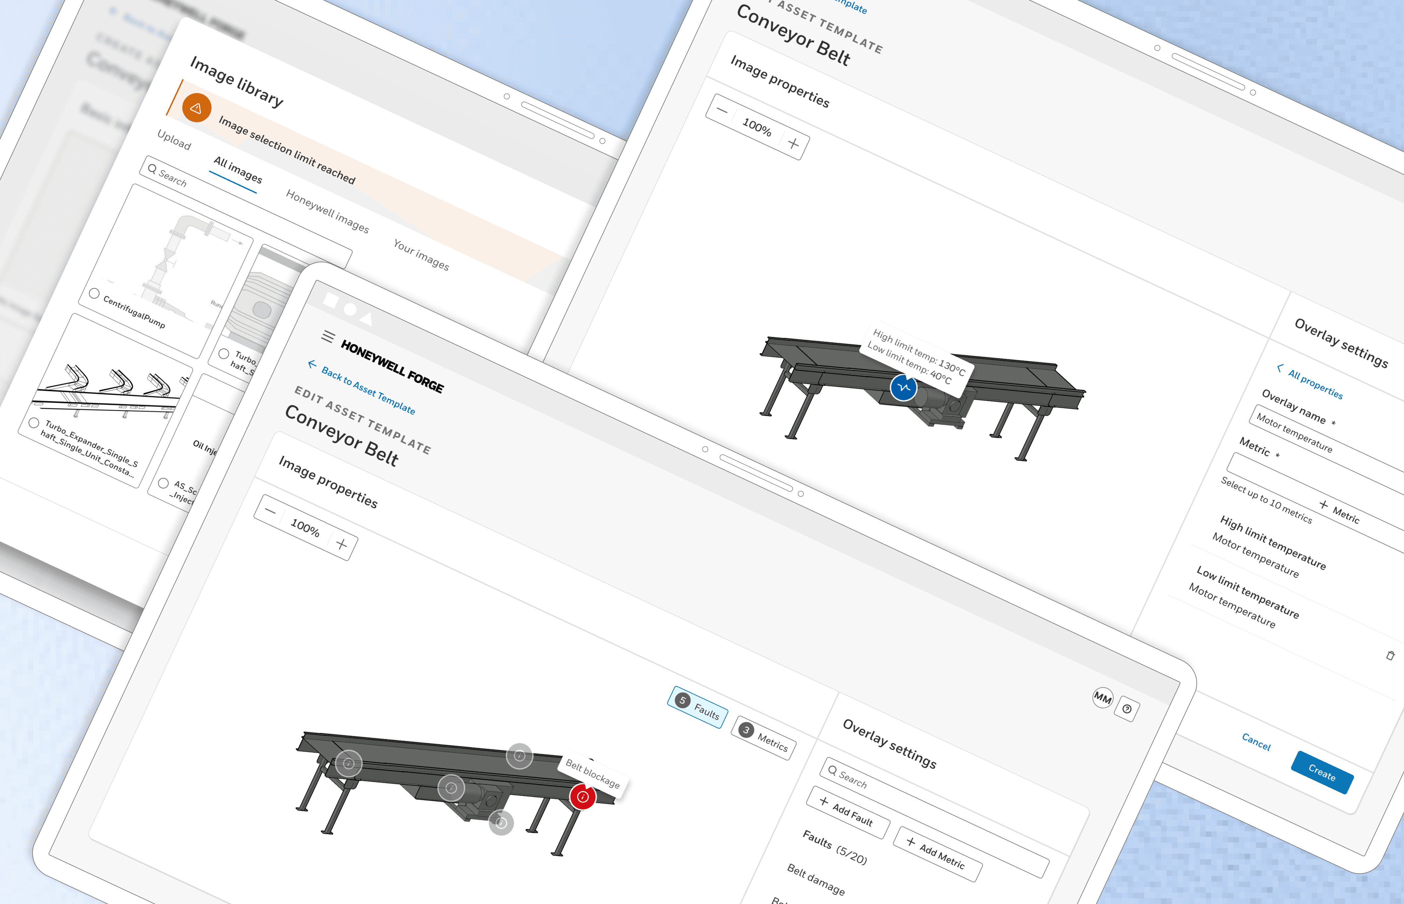Image resolution: width=1404 pixels, height=904 pixels.
Task: Select the blue metric marker on the conveyor motor
Action: [903, 387]
